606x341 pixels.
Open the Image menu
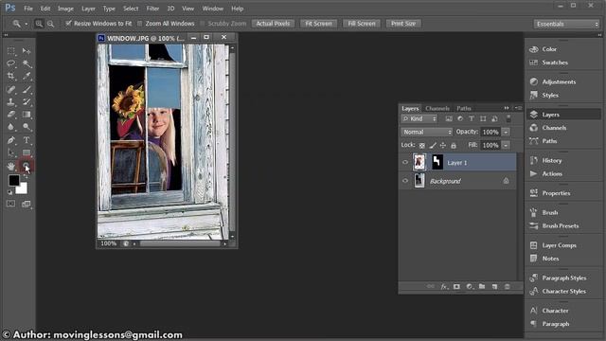(65, 9)
